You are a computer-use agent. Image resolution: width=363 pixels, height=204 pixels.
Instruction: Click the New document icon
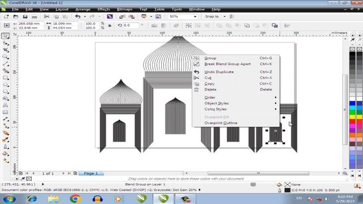point(6,16)
